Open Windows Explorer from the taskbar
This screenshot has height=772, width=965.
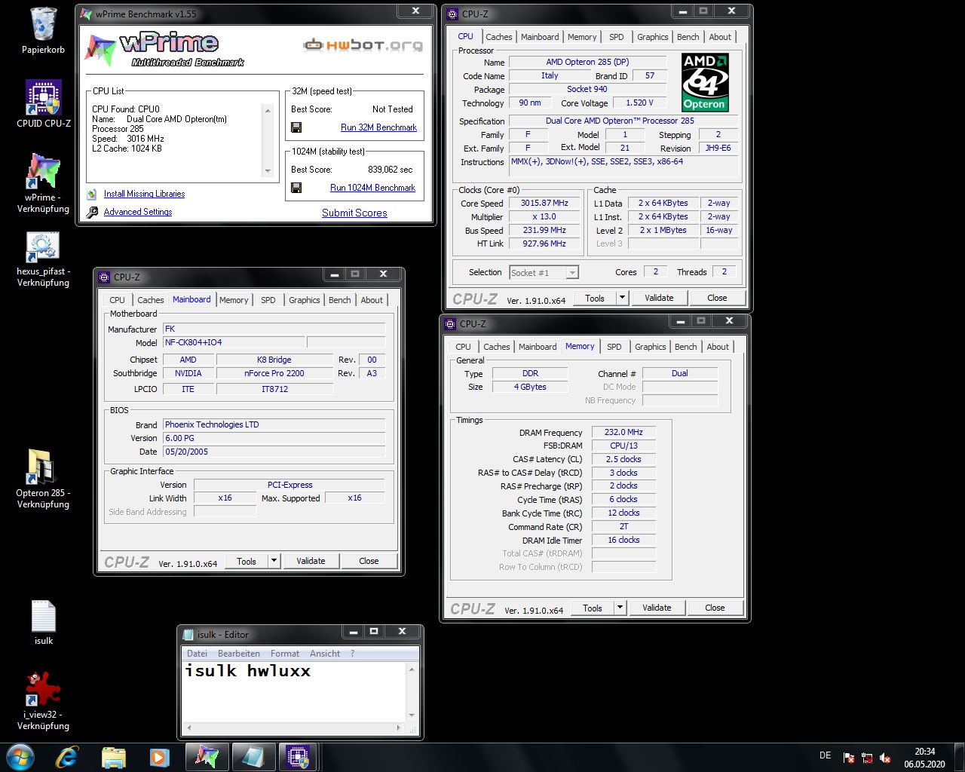click(x=113, y=756)
